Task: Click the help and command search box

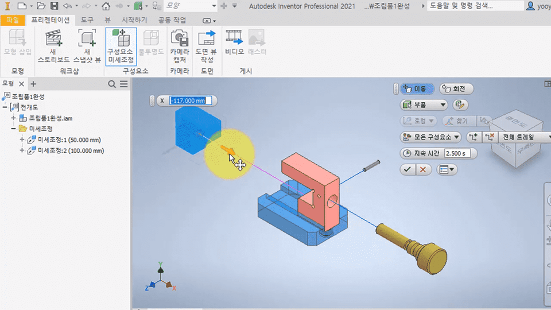Action: [475, 6]
